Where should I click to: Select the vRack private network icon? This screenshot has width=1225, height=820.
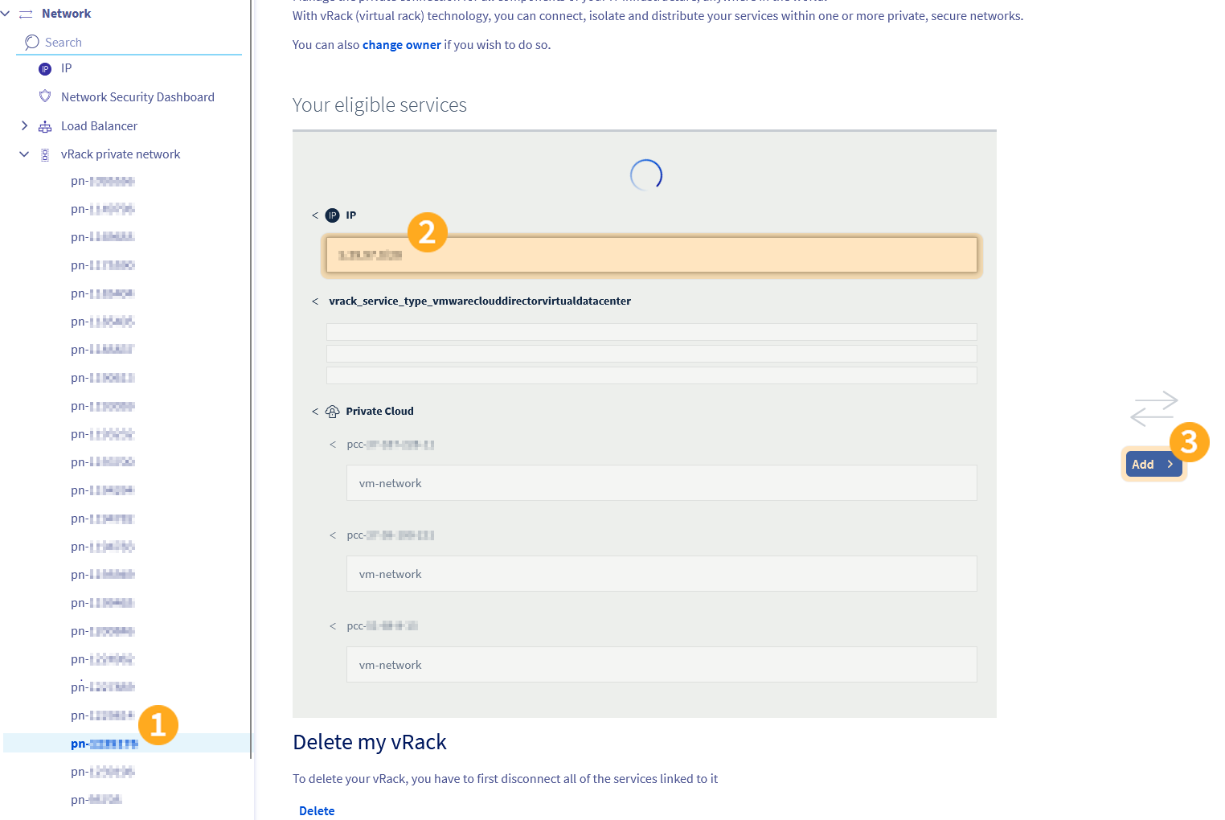coord(45,154)
